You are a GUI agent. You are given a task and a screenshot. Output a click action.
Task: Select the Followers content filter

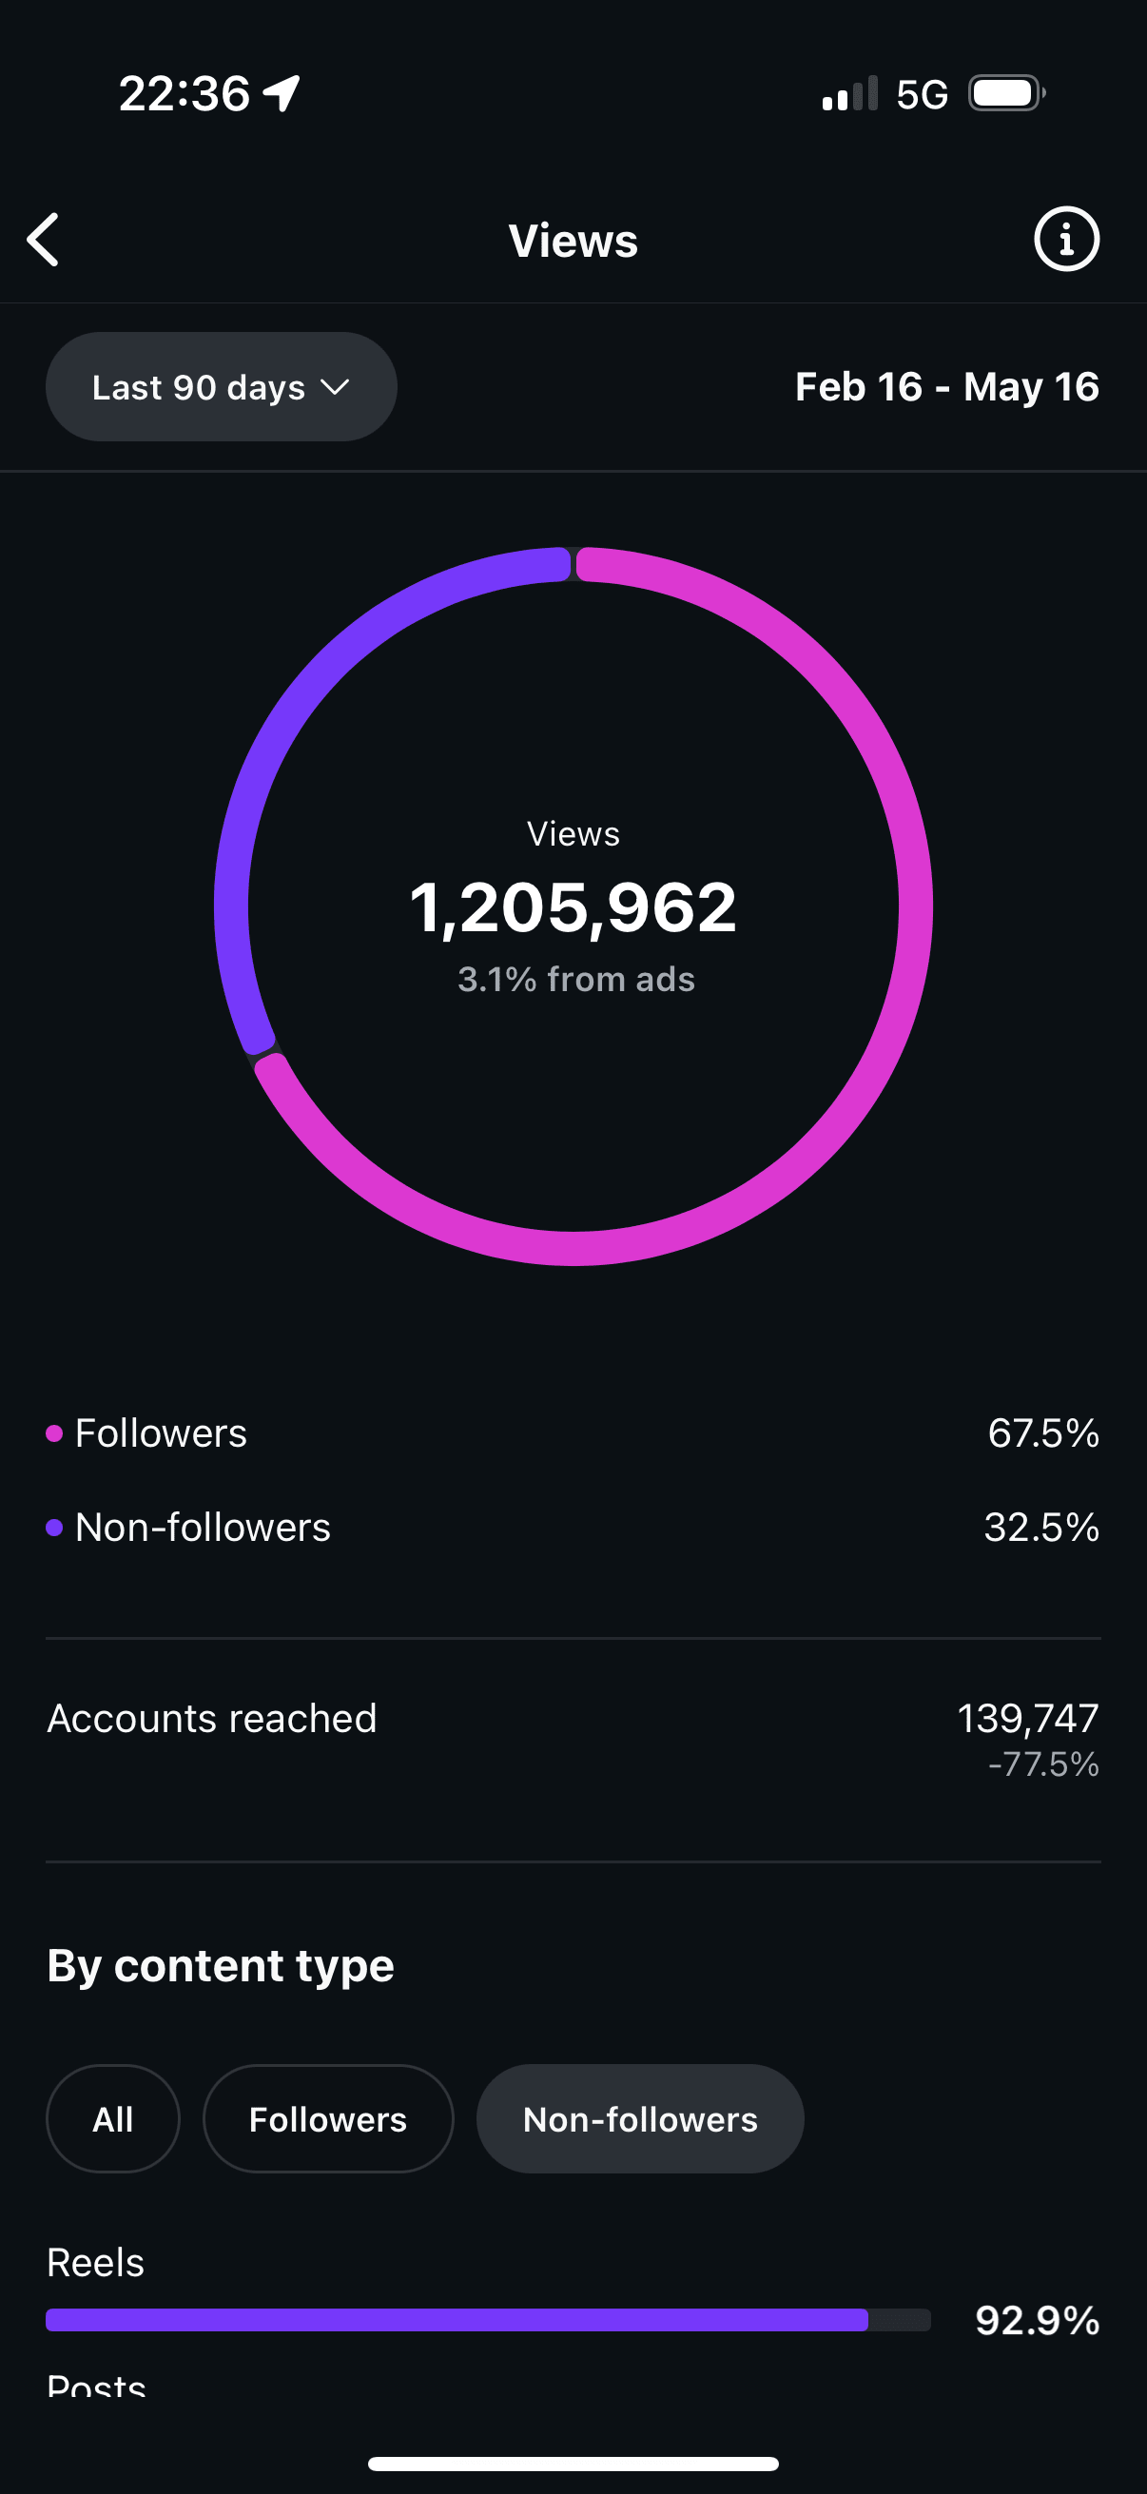pyautogui.click(x=327, y=2118)
